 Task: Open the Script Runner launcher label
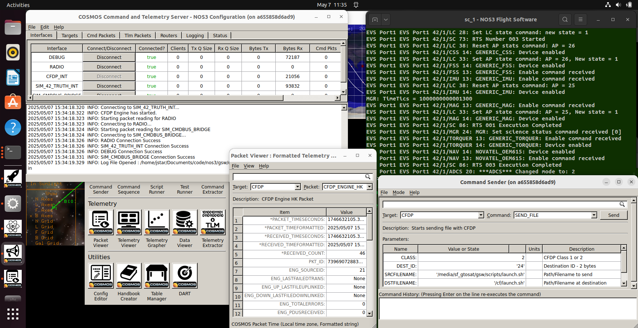tap(157, 190)
